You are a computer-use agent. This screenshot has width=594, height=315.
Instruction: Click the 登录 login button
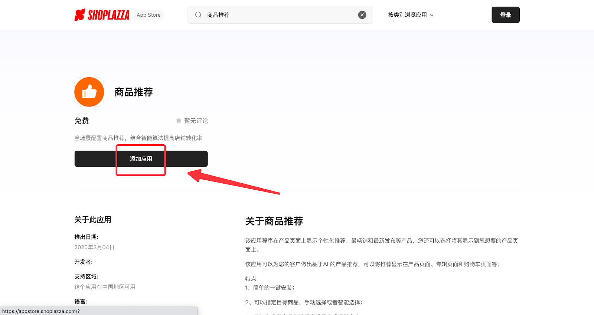tap(506, 15)
